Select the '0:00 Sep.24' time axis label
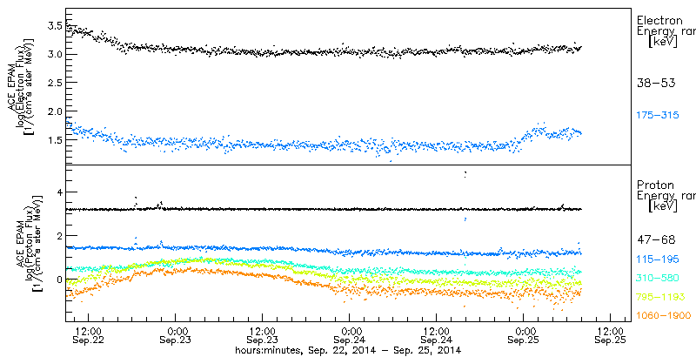Viewport: 696px width, 357px height. [350, 336]
